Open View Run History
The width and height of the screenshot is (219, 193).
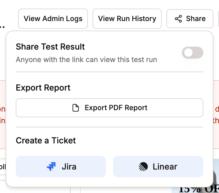(127, 19)
